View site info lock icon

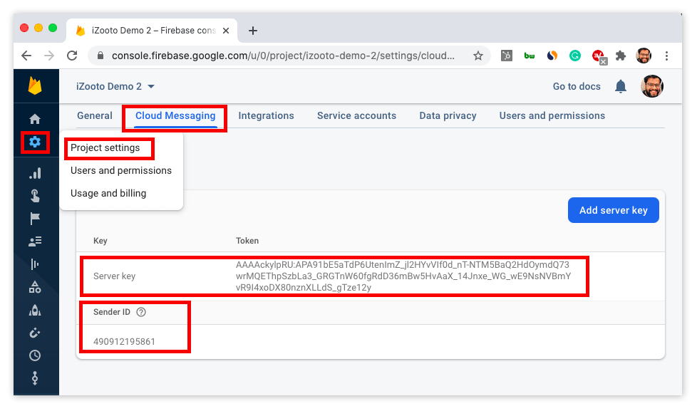(x=100, y=56)
